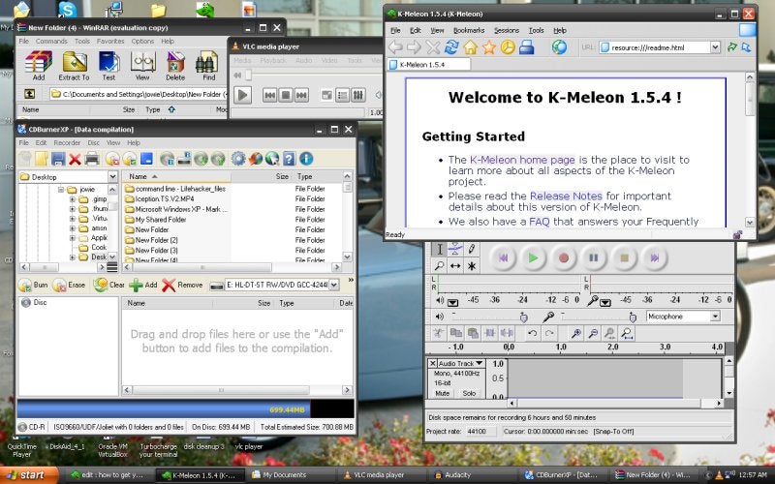
Task: Select Audacity Time Shift tool
Action: tap(455, 266)
